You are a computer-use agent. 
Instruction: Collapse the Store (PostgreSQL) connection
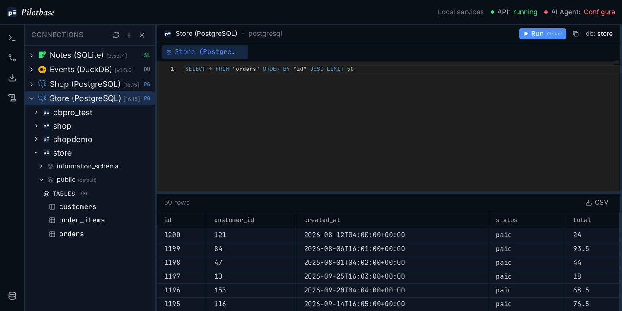[x=32, y=98]
